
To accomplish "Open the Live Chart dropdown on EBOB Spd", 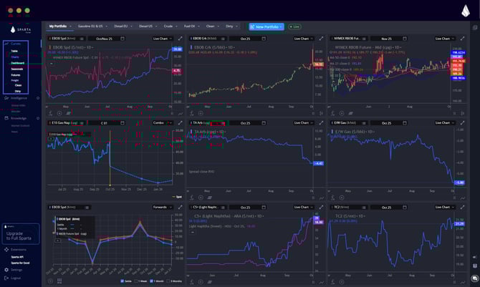I will coord(162,39).
